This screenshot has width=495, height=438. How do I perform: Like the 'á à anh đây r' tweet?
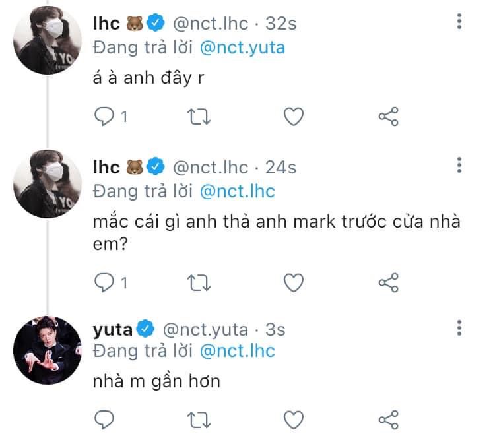coord(294,117)
